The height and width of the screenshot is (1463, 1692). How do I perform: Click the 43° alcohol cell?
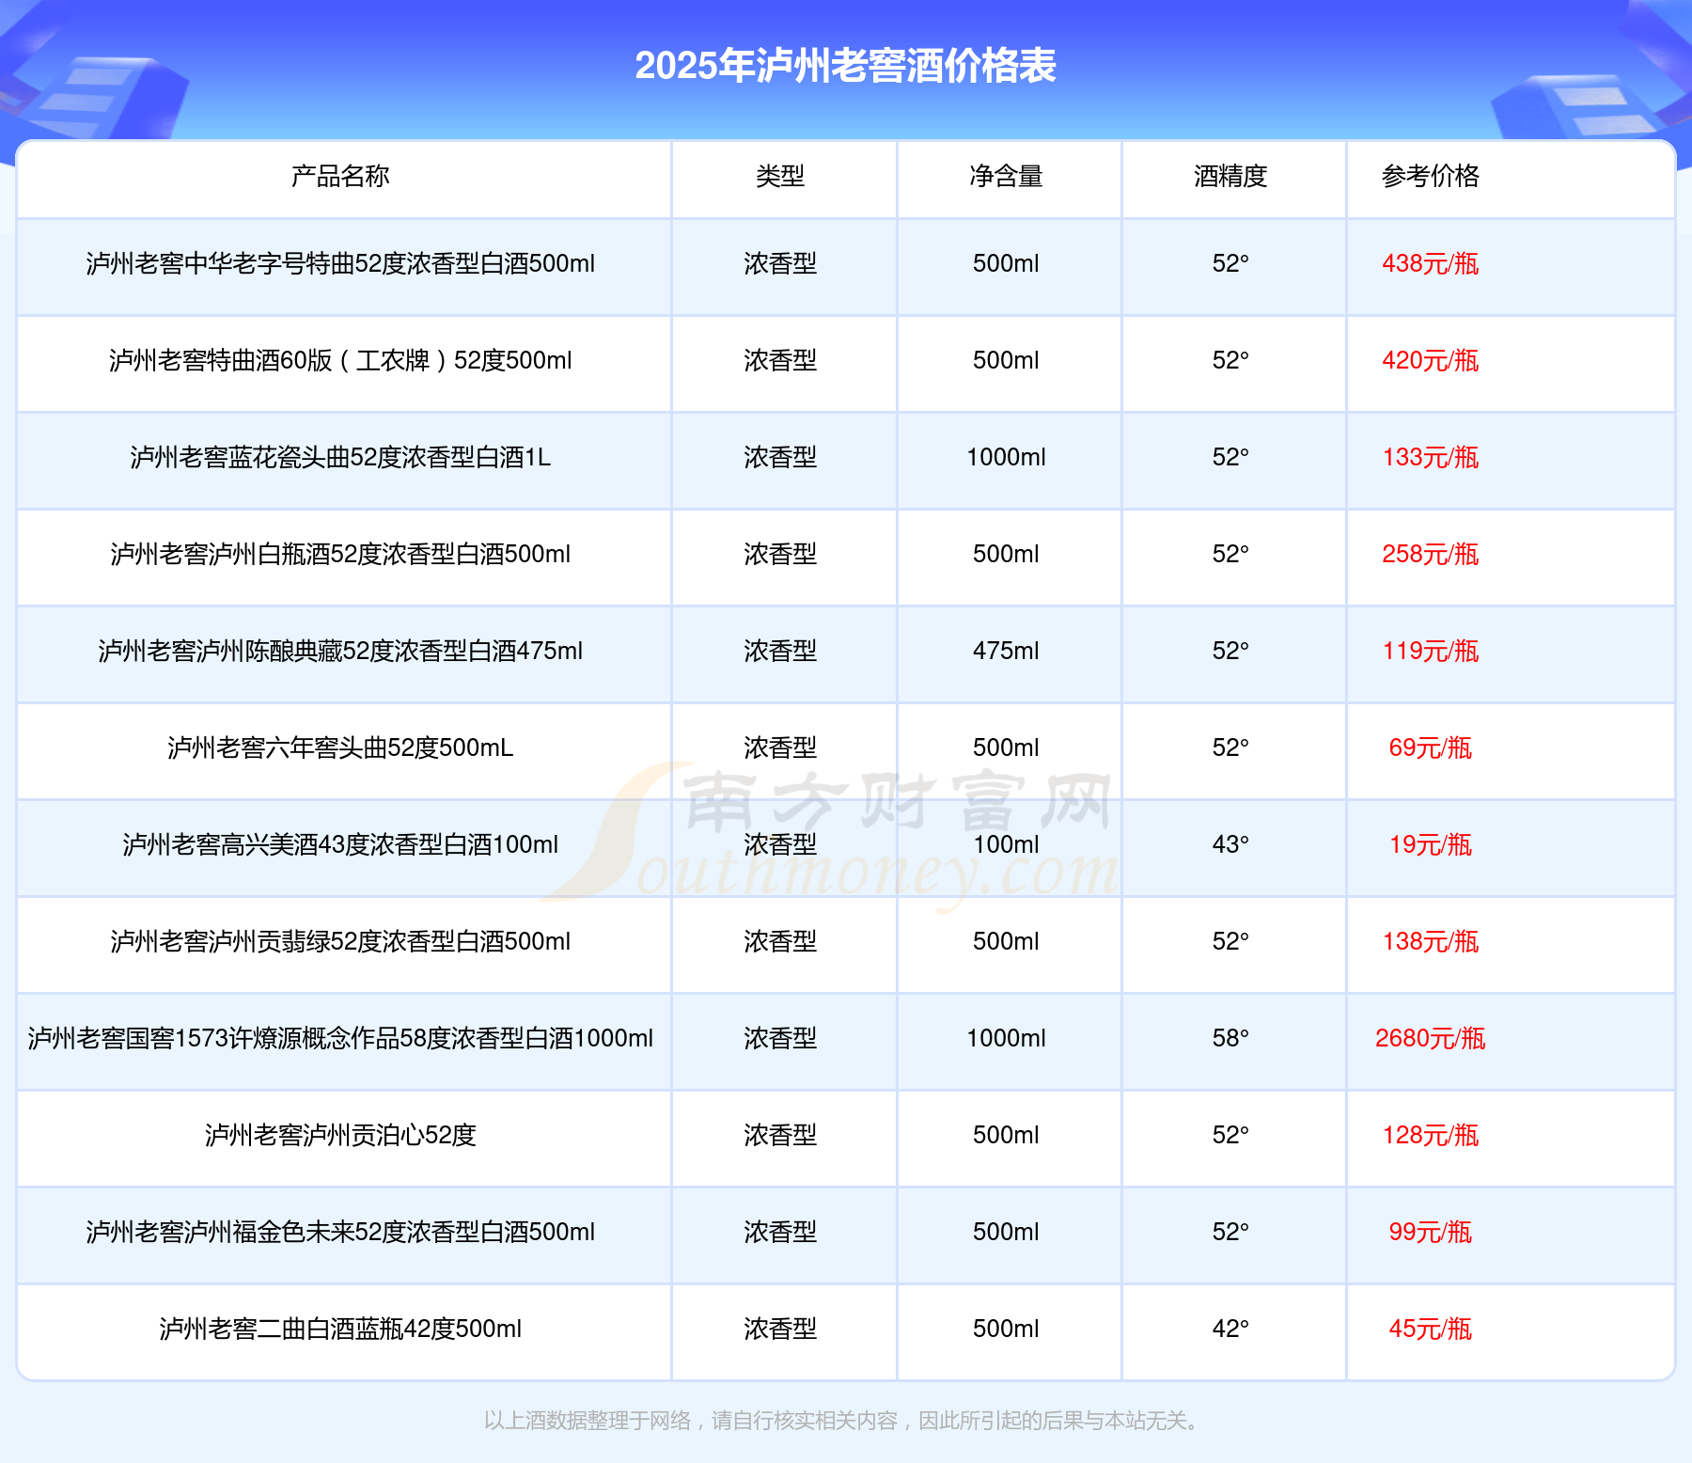[x=1230, y=844]
